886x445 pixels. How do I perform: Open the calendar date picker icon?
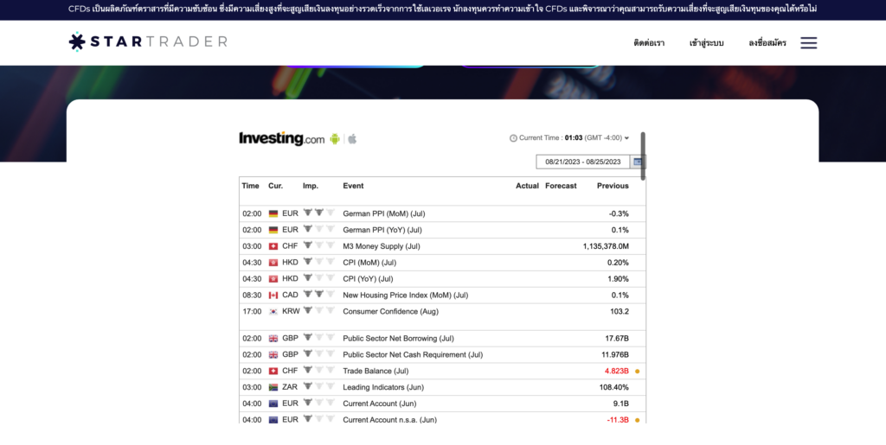click(638, 162)
